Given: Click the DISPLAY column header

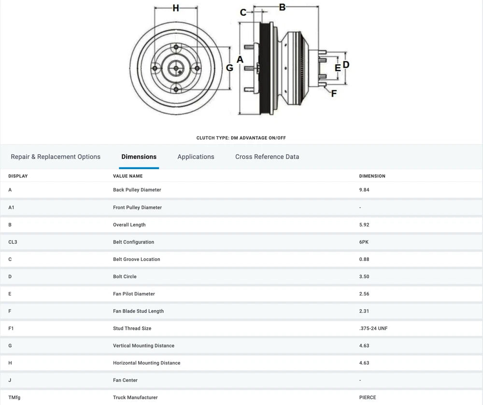Looking at the screenshot, I should [18, 176].
